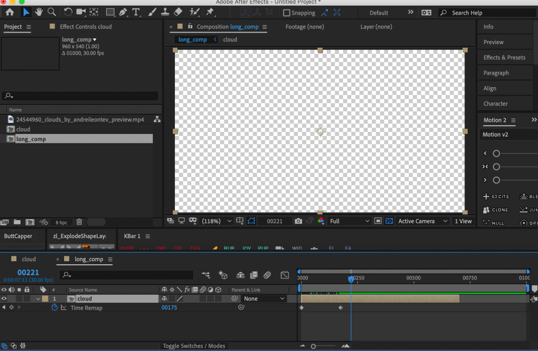Select the Eraser tool

tap(178, 12)
